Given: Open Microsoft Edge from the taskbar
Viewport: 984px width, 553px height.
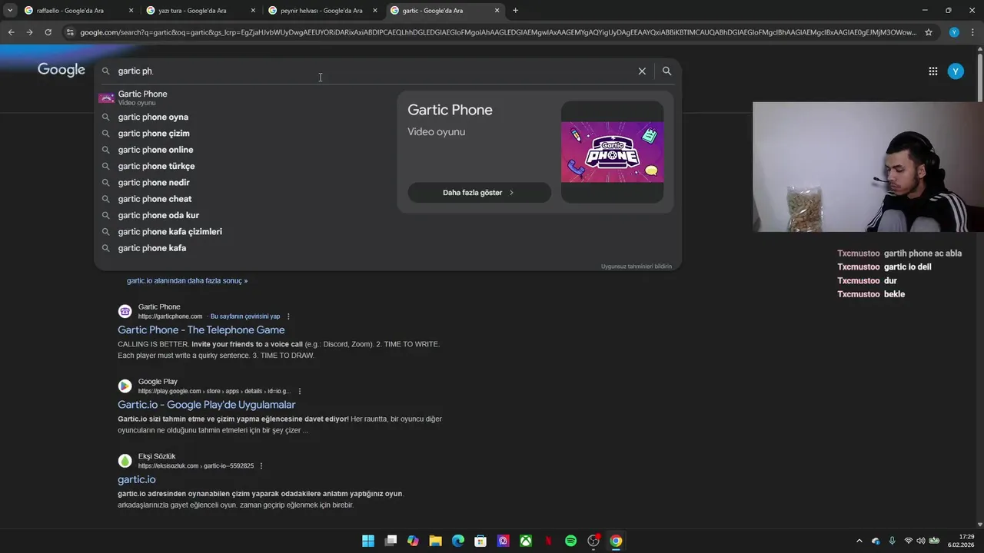Looking at the screenshot, I should [x=458, y=541].
